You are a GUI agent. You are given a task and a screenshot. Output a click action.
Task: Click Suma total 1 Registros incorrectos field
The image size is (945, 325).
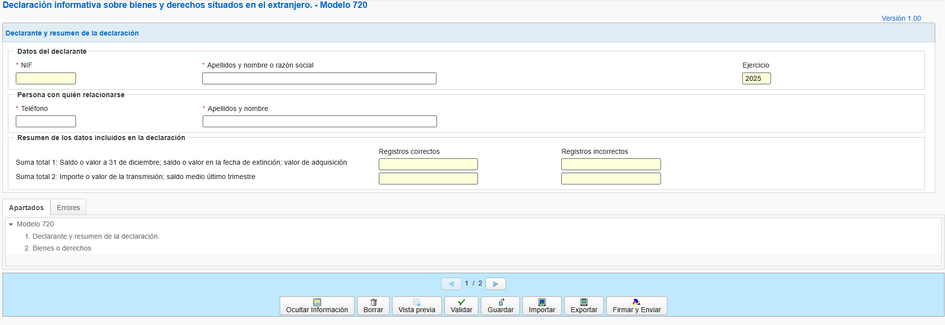coord(611,164)
